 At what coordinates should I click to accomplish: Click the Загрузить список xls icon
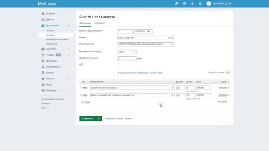[227, 72]
